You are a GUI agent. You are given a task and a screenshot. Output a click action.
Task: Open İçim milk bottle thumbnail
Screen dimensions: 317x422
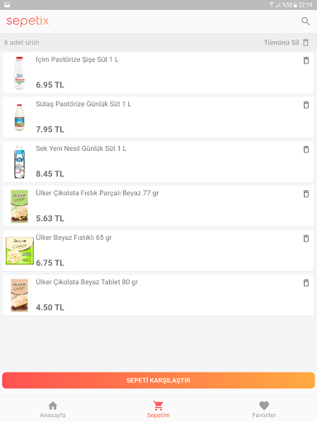(x=19, y=73)
